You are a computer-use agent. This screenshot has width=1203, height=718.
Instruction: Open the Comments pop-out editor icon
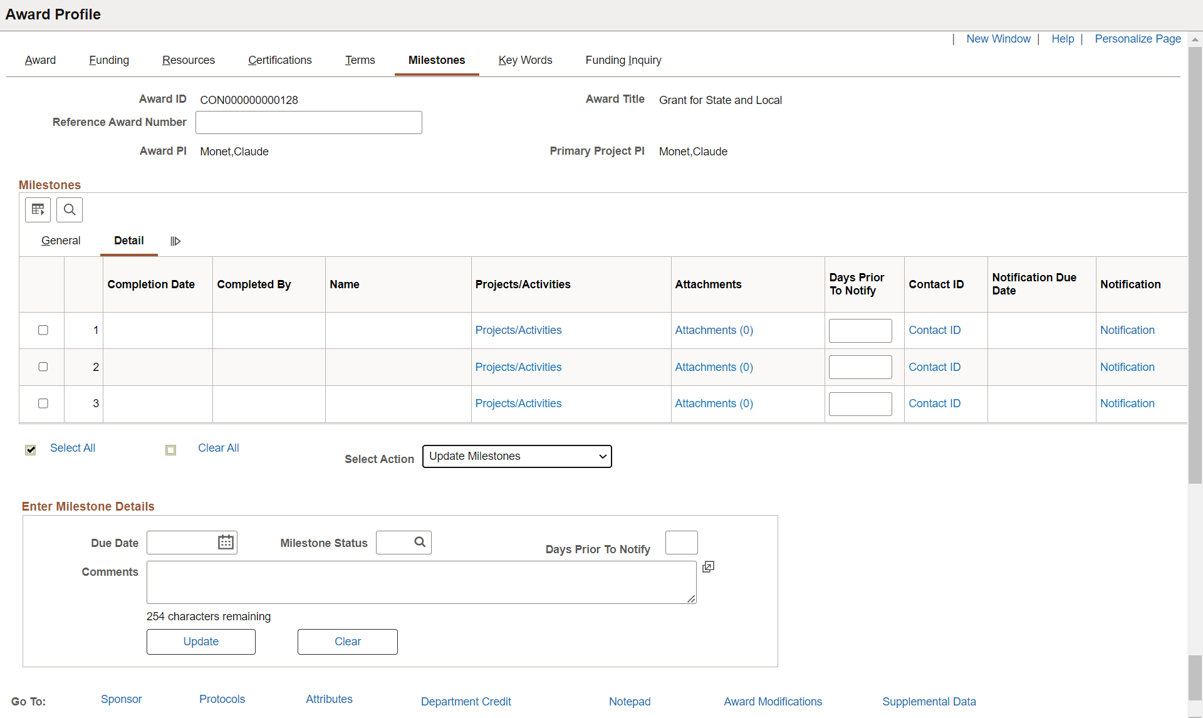click(708, 567)
